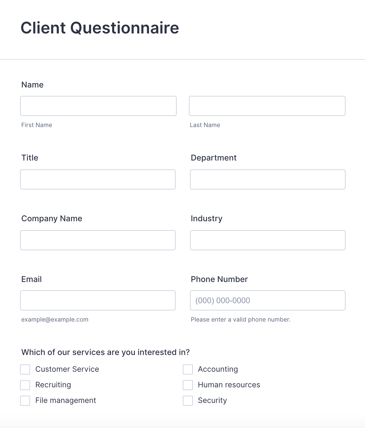The image size is (365, 428).
Task: Check the Customer Service checkbox
Action: pyautogui.click(x=25, y=369)
